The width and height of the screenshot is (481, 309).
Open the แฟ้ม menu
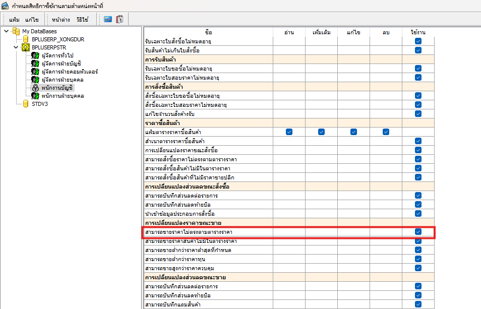tap(14, 20)
